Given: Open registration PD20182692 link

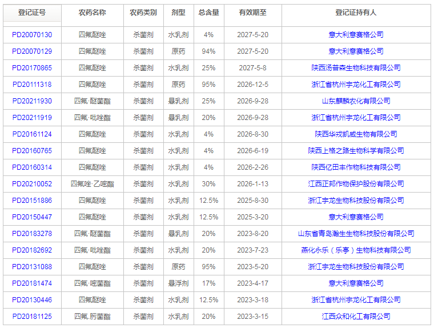Looking at the screenshot, I should click(32, 250).
